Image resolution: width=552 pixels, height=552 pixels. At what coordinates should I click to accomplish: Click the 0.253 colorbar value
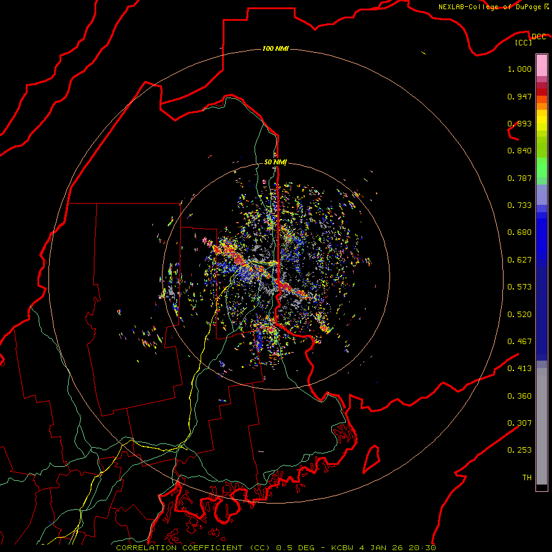pyautogui.click(x=519, y=450)
